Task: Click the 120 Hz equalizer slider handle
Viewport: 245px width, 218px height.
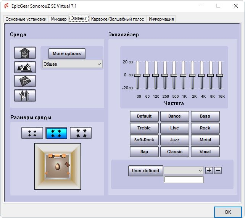Action: coord(155,75)
